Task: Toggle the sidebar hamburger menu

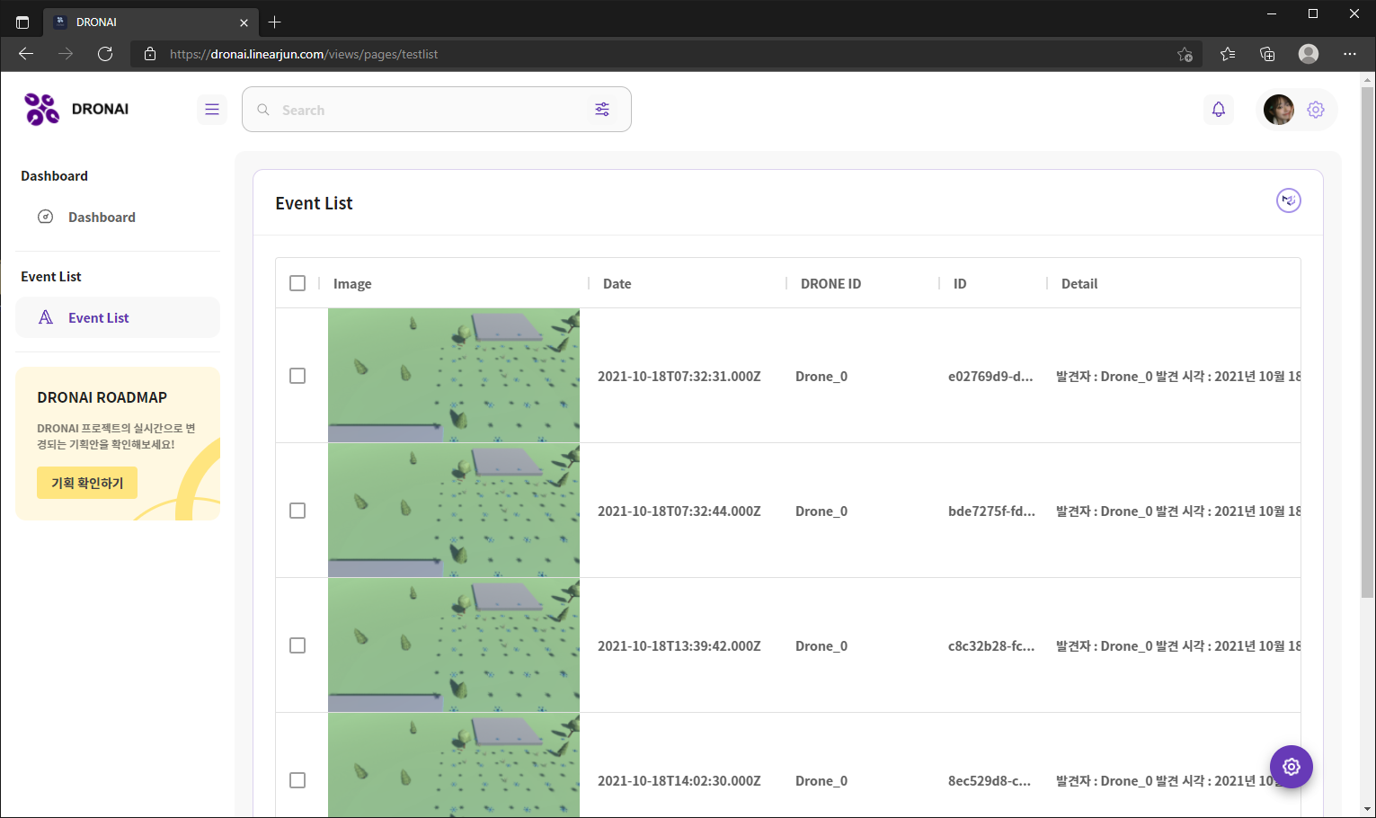Action: (212, 110)
